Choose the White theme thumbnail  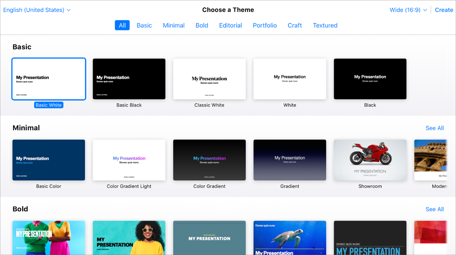[290, 79]
